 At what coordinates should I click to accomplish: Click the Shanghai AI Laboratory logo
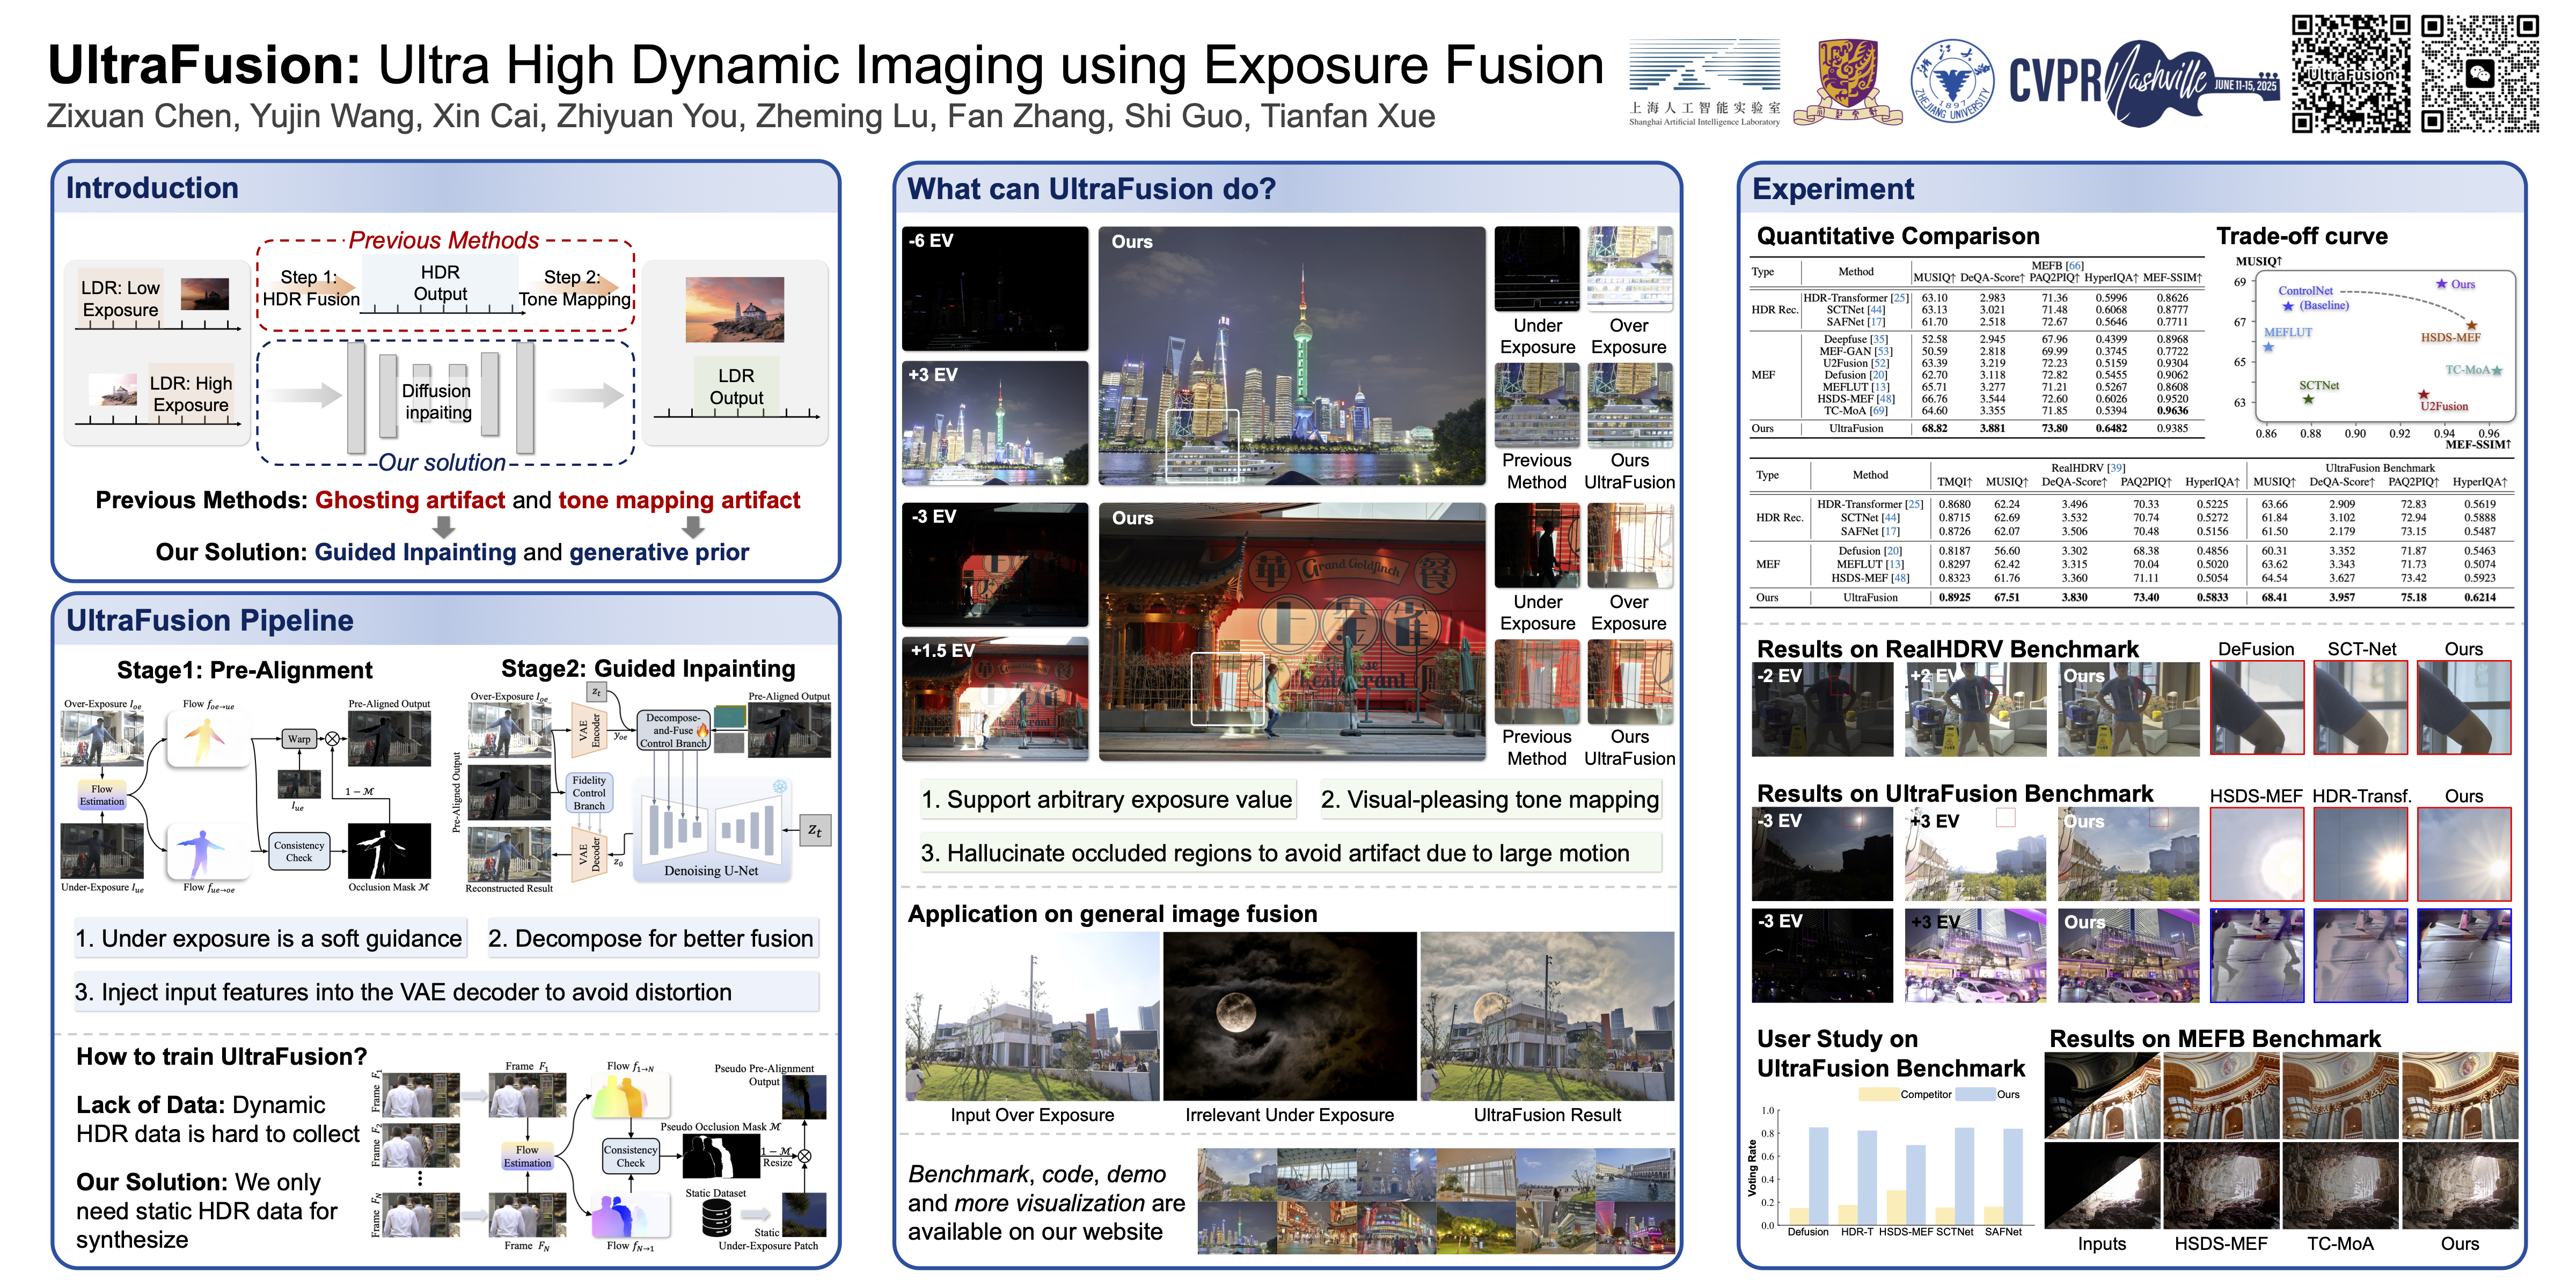tap(1704, 82)
